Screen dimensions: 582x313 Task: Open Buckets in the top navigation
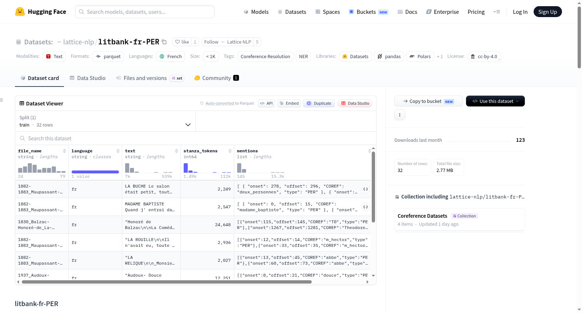click(x=368, y=12)
